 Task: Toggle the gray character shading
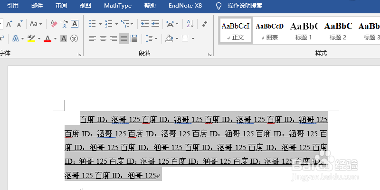click(x=64, y=38)
